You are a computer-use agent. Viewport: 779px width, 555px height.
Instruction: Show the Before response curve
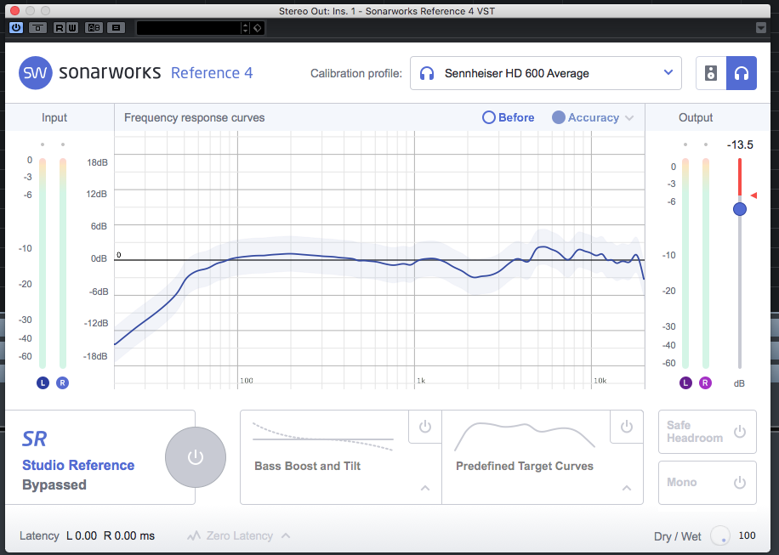pyautogui.click(x=509, y=117)
